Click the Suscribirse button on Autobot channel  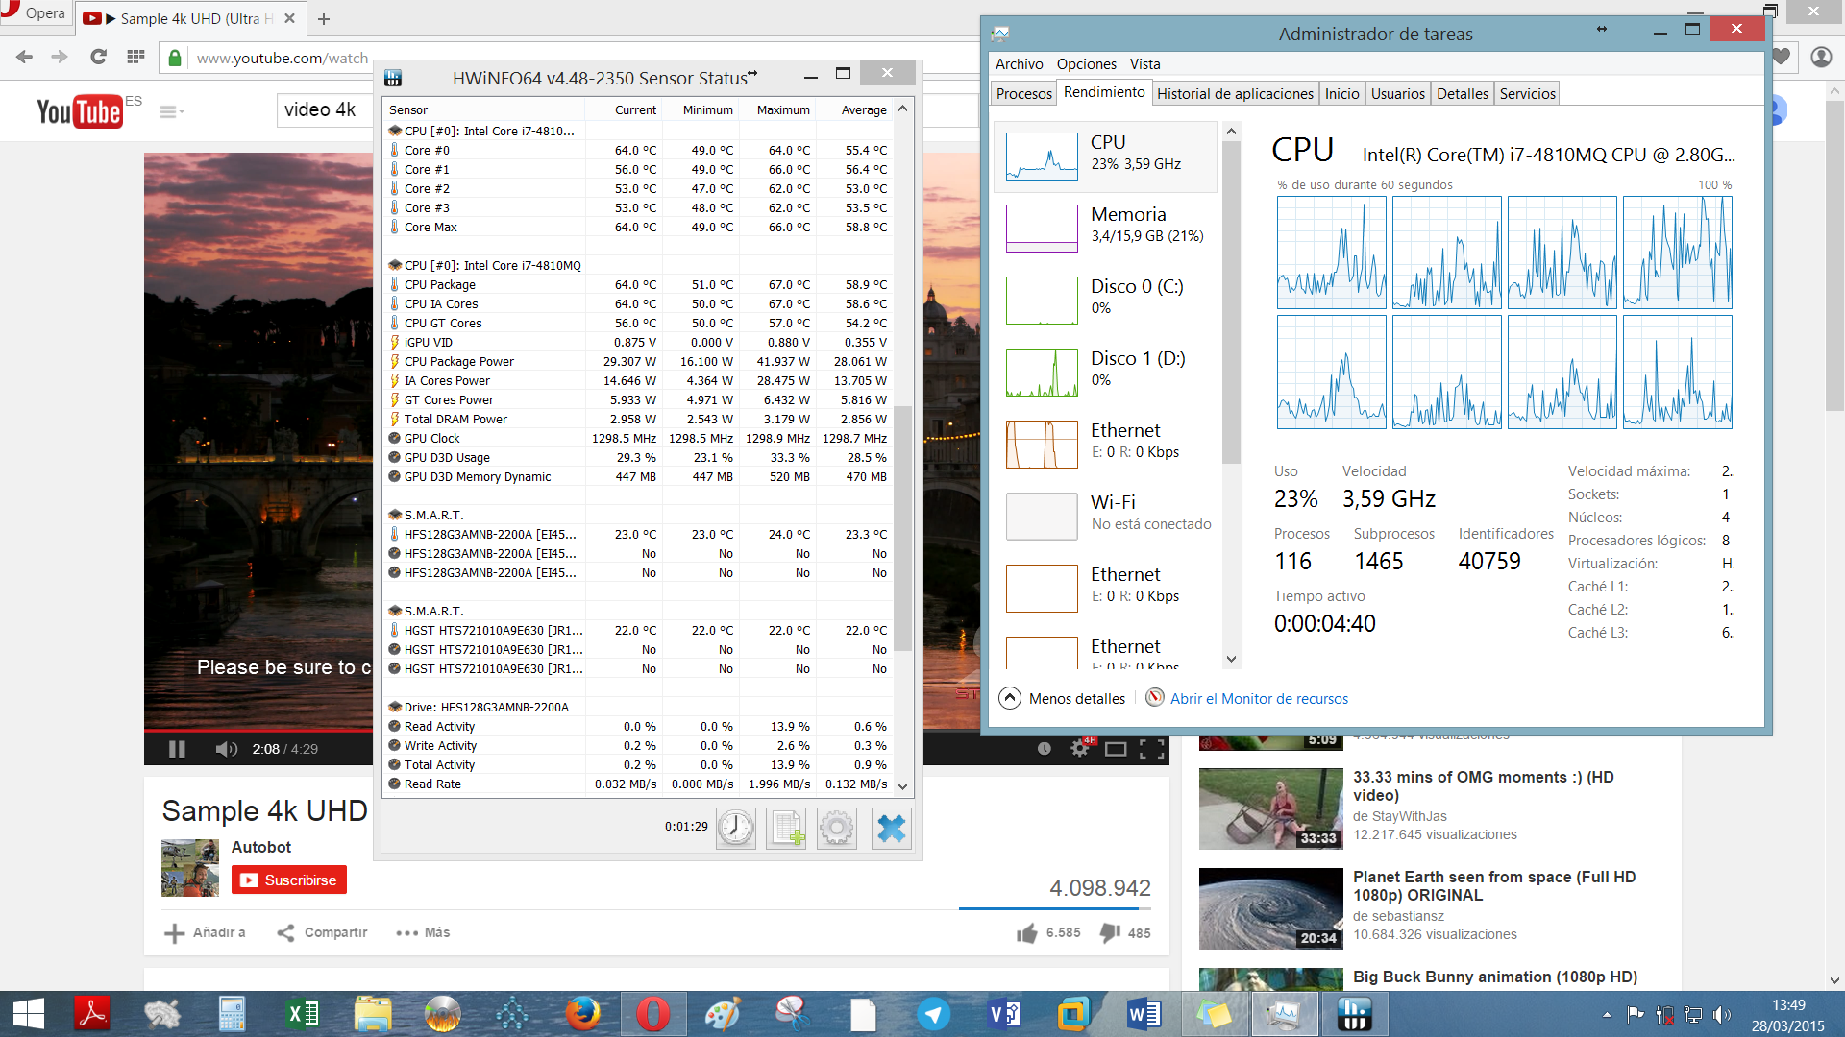tap(287, 880)
